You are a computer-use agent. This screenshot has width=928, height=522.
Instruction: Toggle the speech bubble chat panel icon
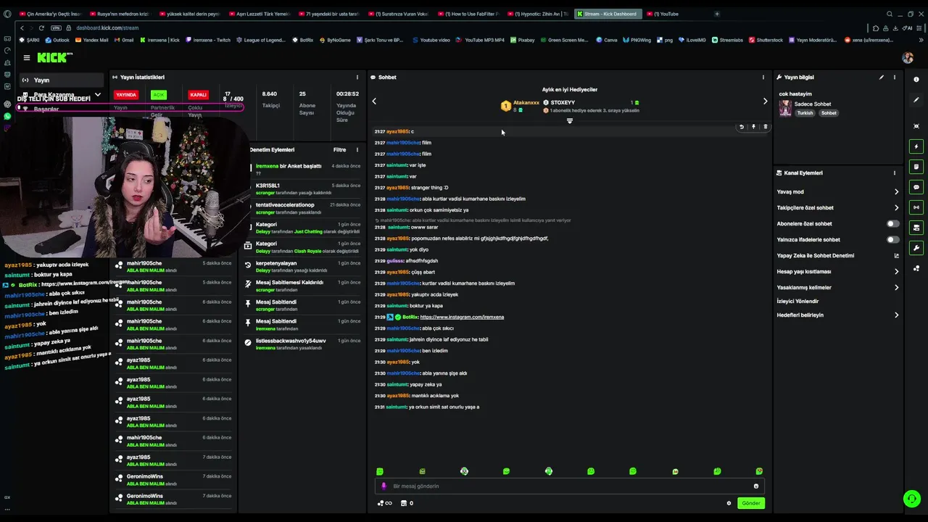[916, 187]
